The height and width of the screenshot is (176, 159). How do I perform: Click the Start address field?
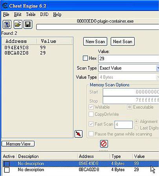(131, 92)
